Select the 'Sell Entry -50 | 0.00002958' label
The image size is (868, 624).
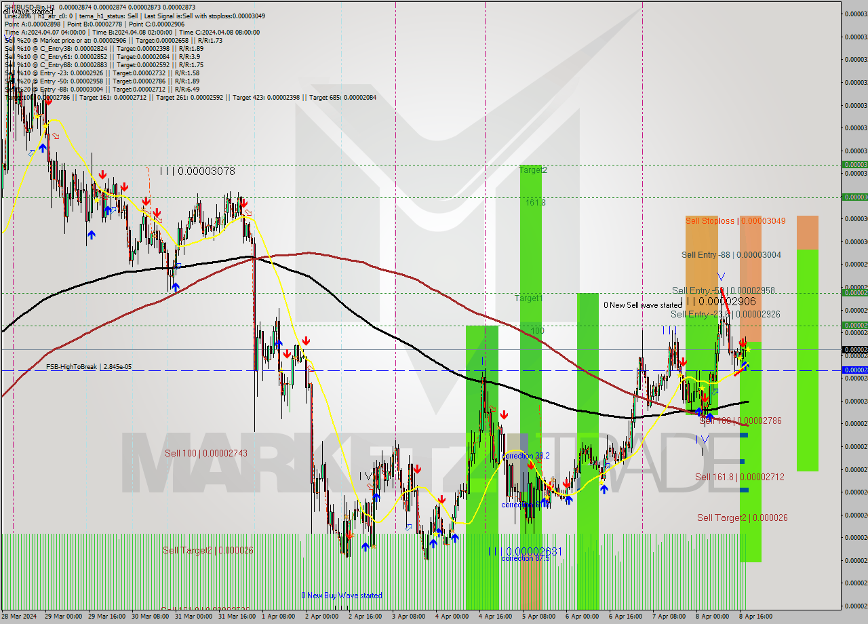[723, 290]
